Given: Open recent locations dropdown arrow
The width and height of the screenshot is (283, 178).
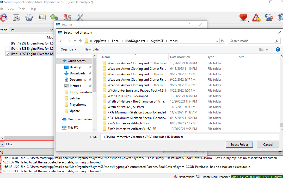Looking at the screenshot, I should click(x=75, y=41).
